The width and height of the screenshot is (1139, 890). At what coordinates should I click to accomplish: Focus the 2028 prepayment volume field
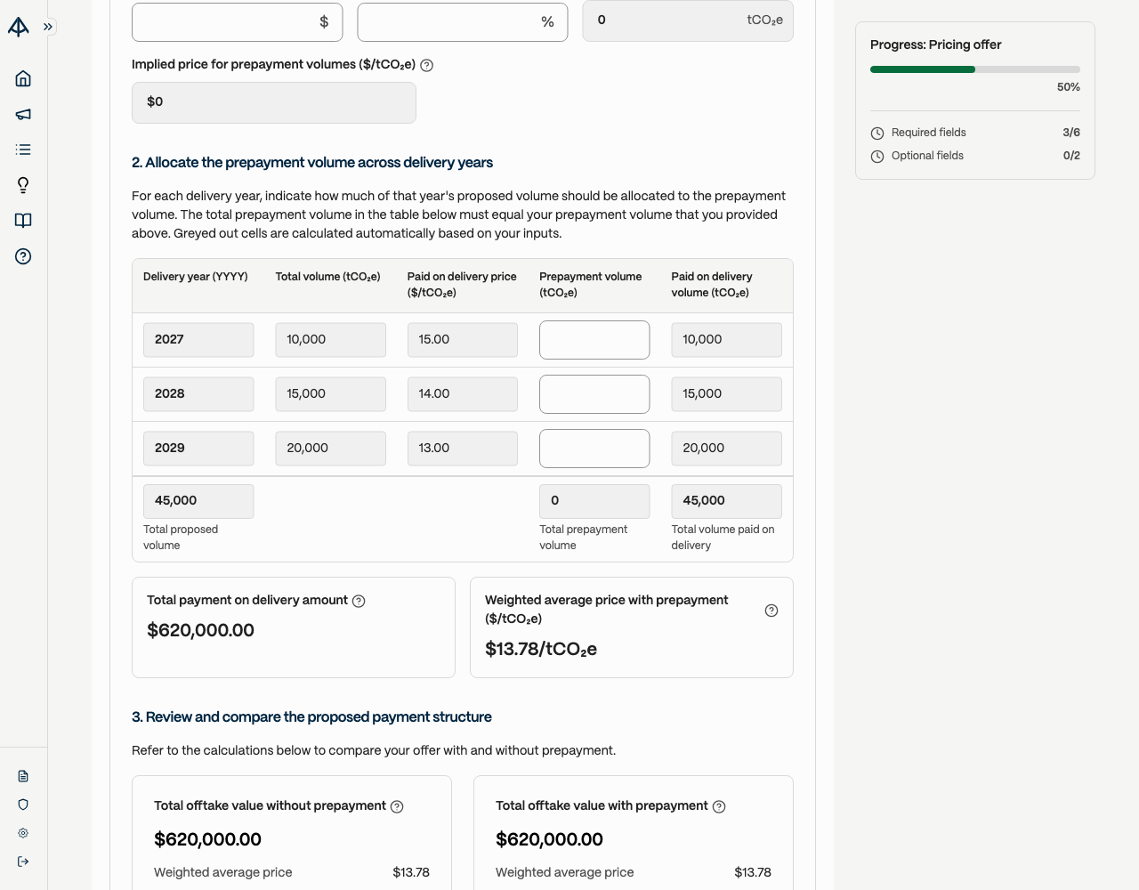pos(594,394)
